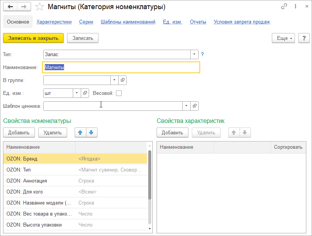Open the Ед. изм. dropdown

tap(76, 93)
